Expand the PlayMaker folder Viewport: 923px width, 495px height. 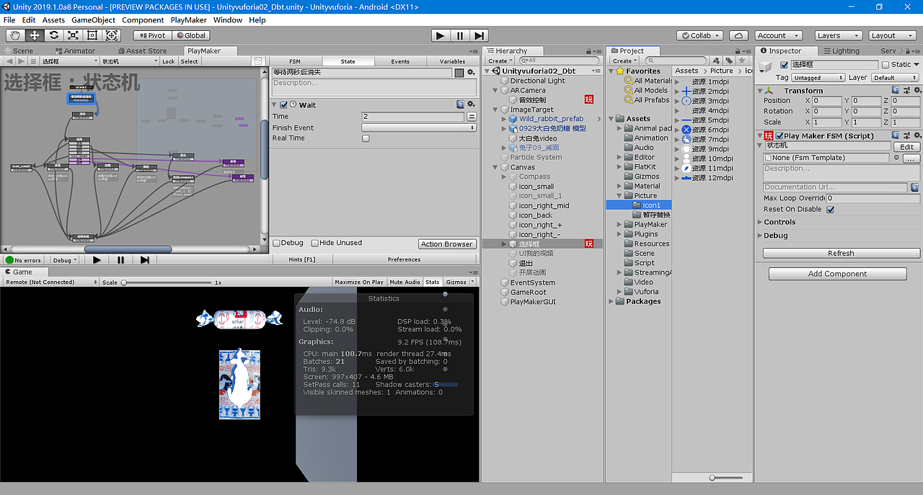tap(619, 225)
